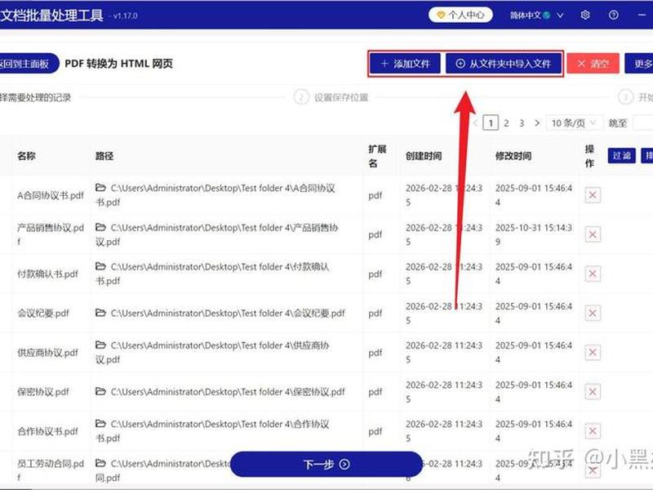The width and height of the screenshot is (653, 490).
Task: Open the 10 条/页 page size dropdown
Action: (574, 123)
